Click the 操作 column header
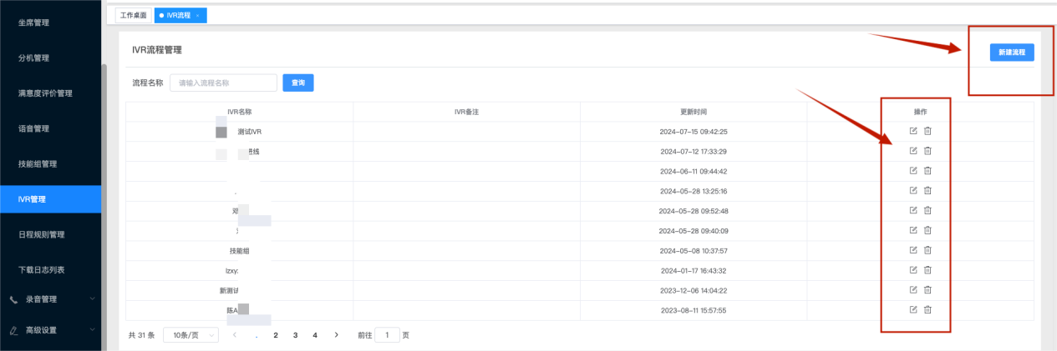Screen dimensions: 1057x351 [x=920, y=112]
